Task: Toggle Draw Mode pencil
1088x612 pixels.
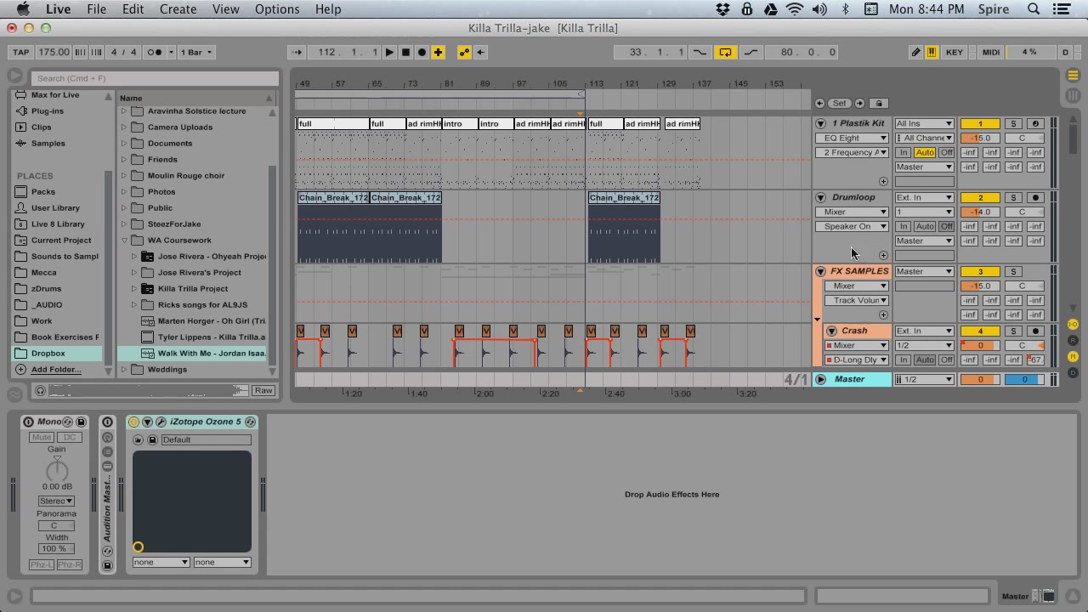Action: tap(915, 52)
